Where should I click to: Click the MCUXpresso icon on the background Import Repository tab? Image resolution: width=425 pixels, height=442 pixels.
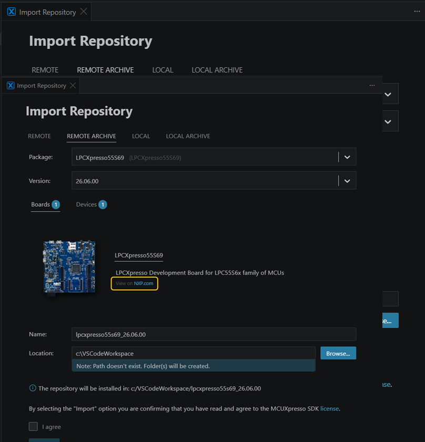[x=11, y=12]
